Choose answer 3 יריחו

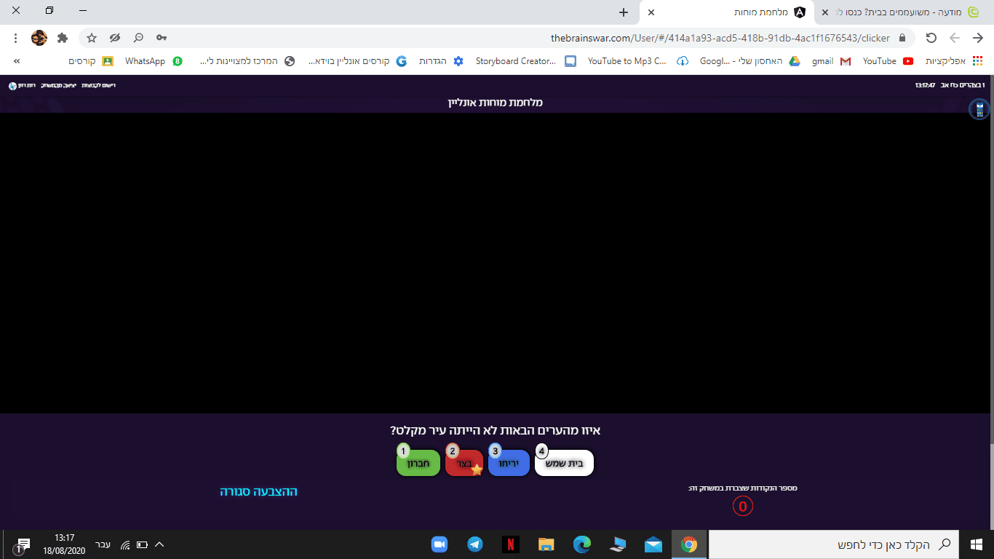pyautogui.click(x=509, y=463)
